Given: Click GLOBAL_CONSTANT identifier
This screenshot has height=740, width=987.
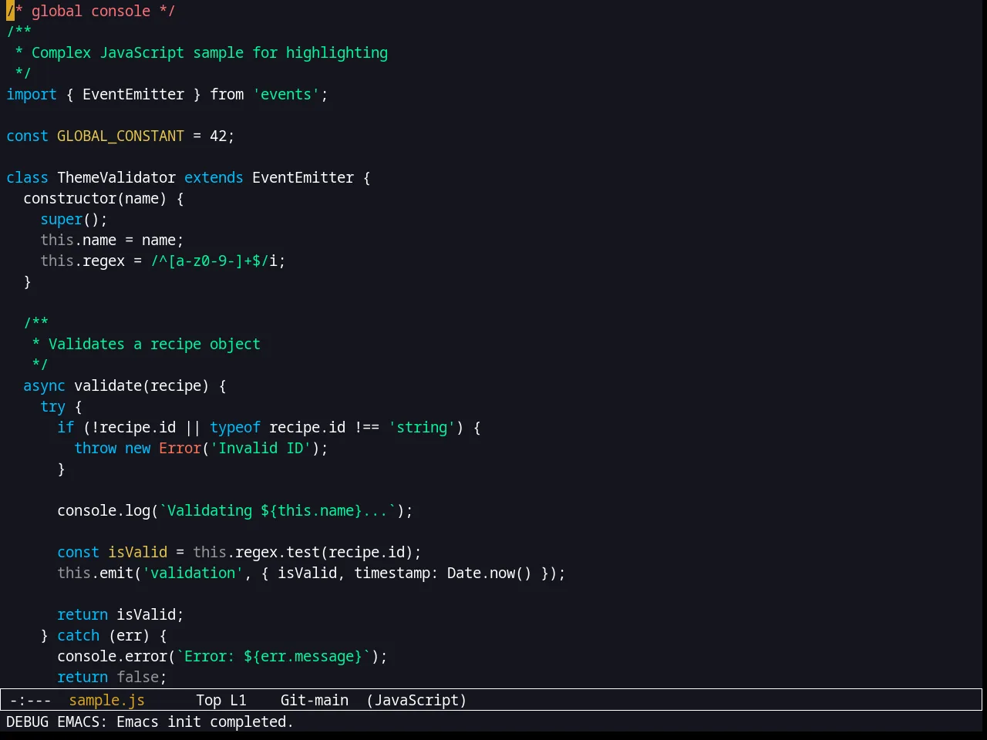Looking at the screenshot, I should pos(120,136).
